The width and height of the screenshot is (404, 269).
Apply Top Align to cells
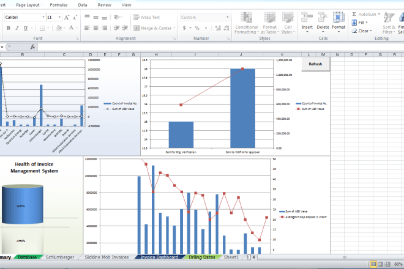pos(87,17)
